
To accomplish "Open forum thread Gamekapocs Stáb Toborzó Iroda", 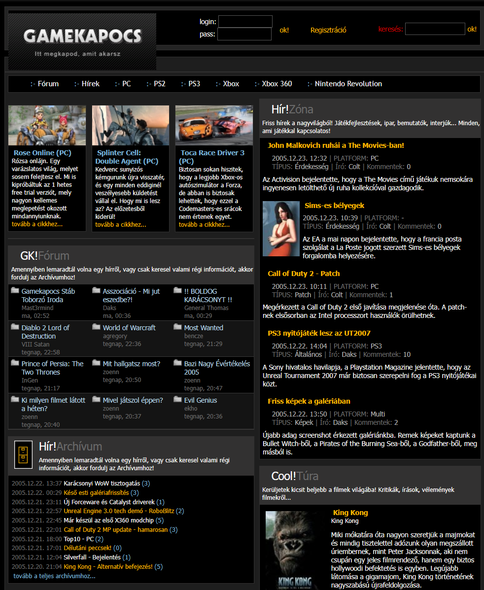I will pos(48,295).
